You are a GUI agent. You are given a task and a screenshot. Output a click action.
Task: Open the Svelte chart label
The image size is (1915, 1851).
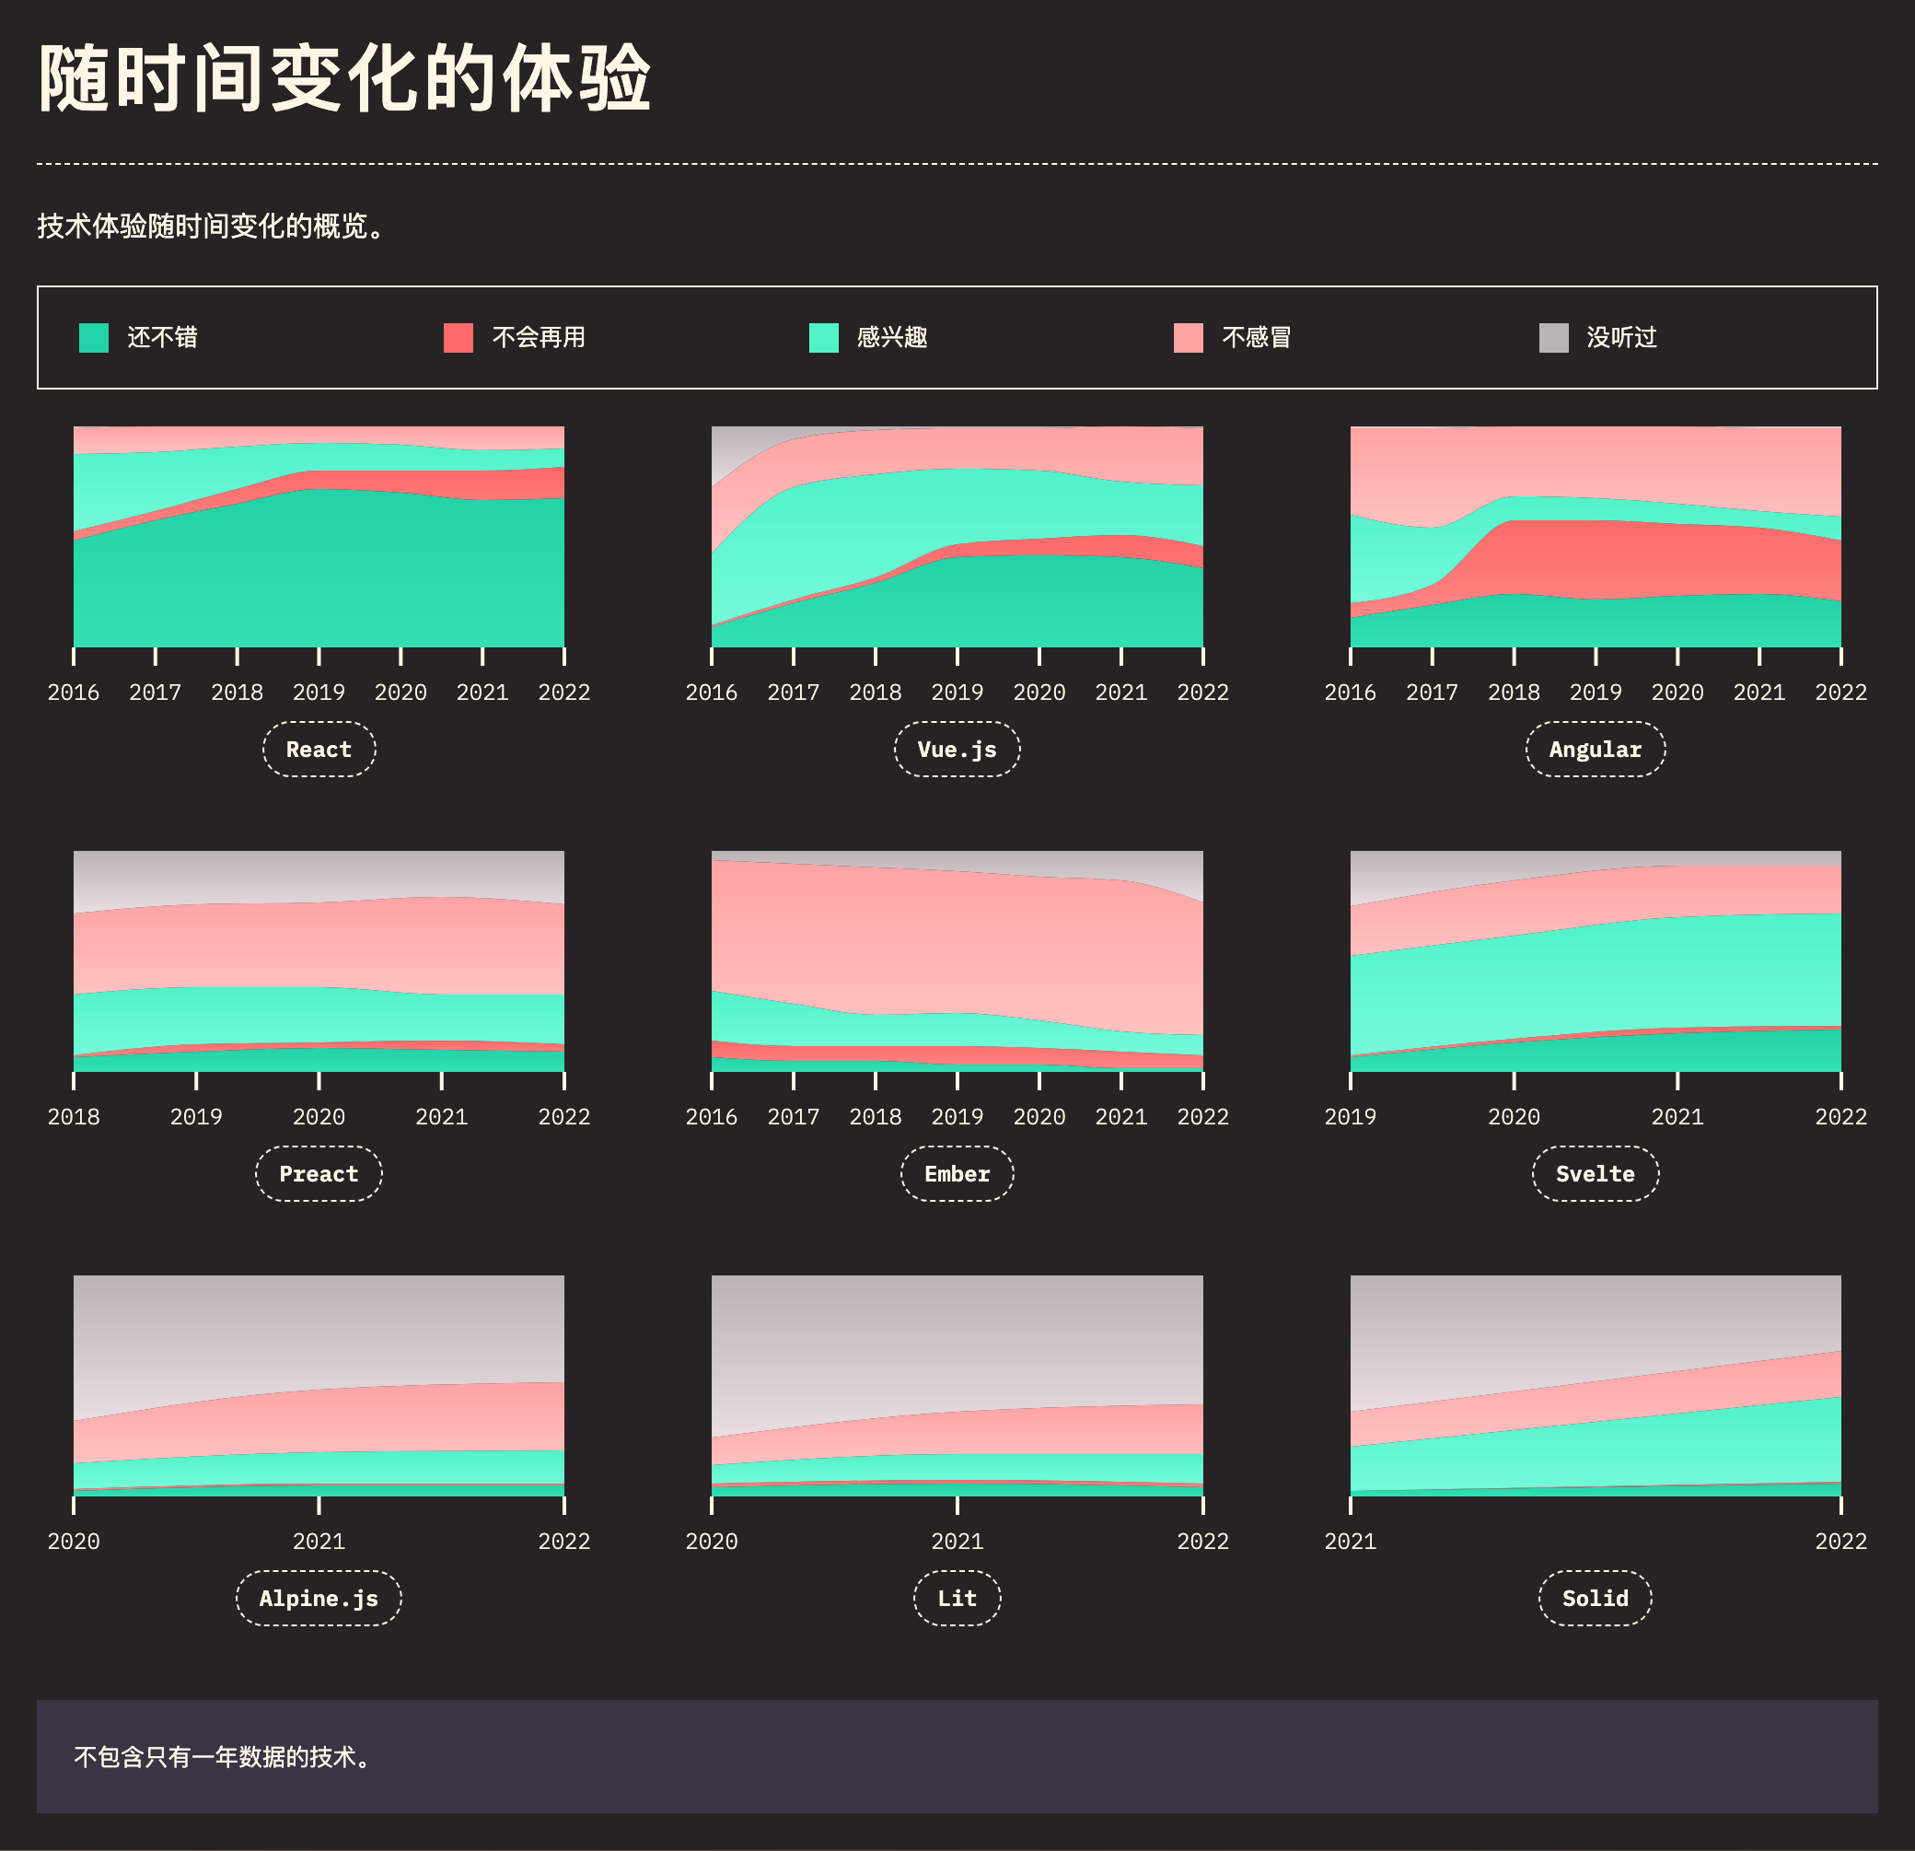1595,1172
